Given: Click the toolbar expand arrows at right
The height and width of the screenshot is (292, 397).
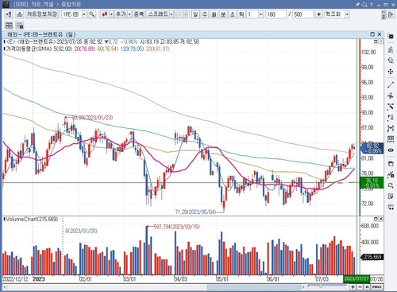Looking at the screenshot, I should 384,14.
